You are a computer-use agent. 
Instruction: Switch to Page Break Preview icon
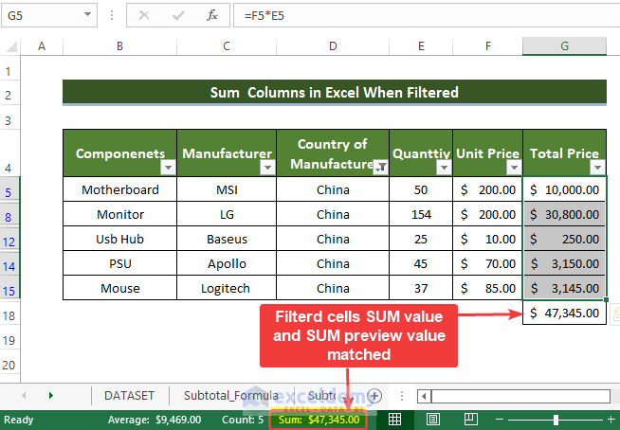point(470,420)
